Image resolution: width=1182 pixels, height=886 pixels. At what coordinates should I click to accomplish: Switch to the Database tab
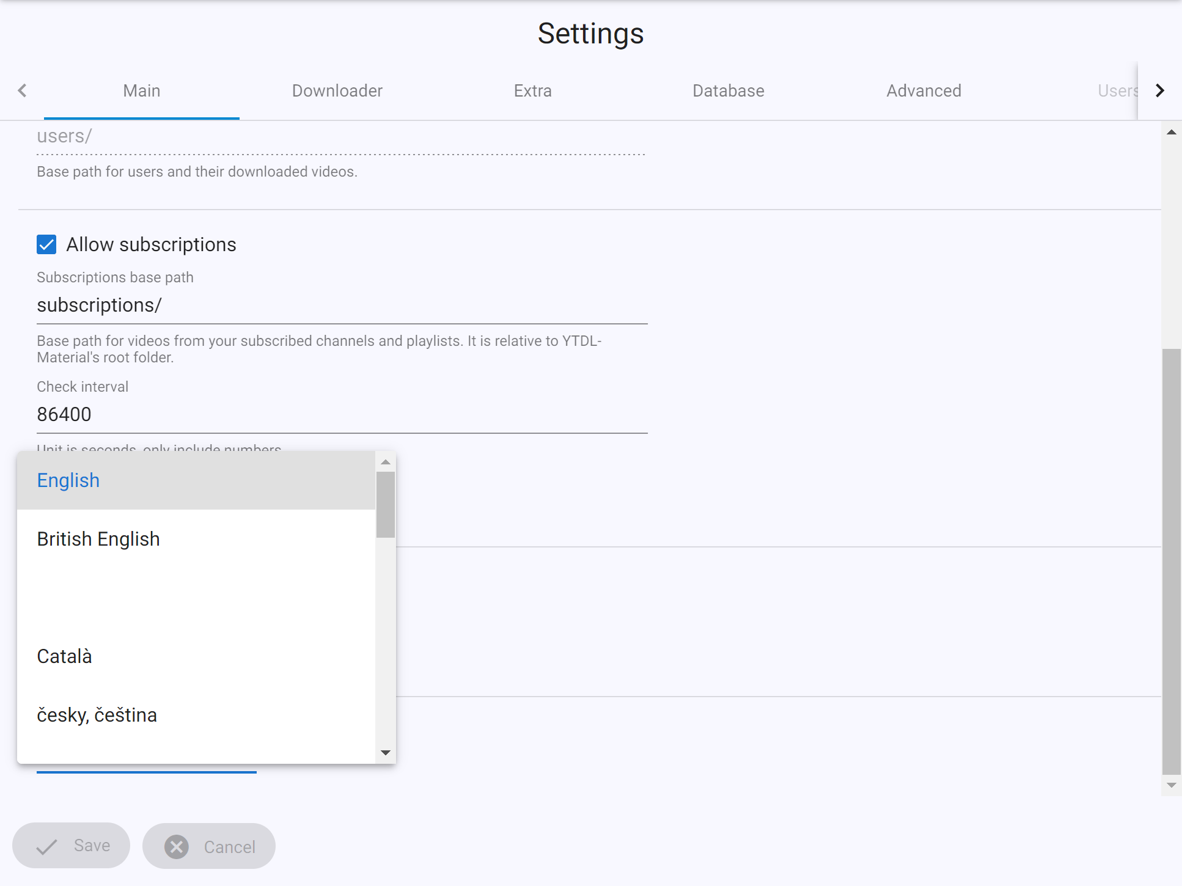pyautogui.click(x=727, y=90)
